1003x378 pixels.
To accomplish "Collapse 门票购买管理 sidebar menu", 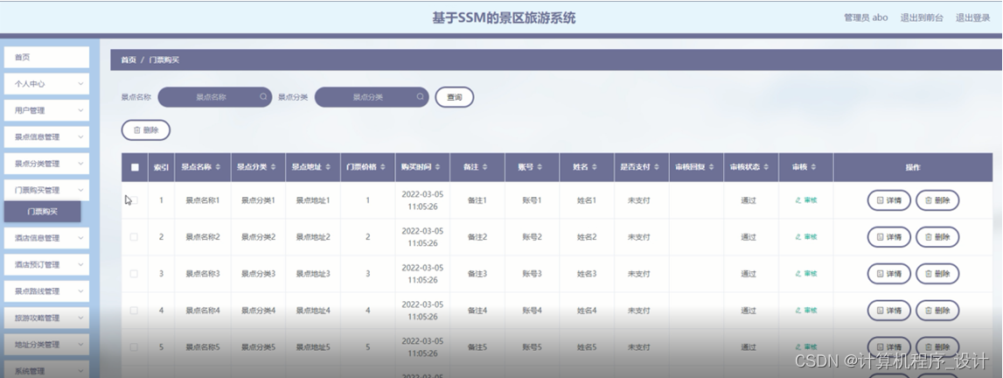I will tap(46, 190).
